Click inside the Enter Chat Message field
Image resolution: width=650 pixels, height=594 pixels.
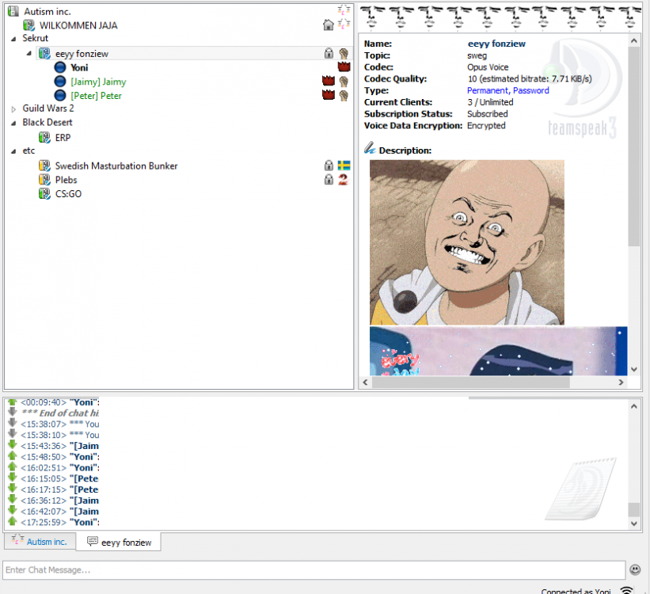238,569
